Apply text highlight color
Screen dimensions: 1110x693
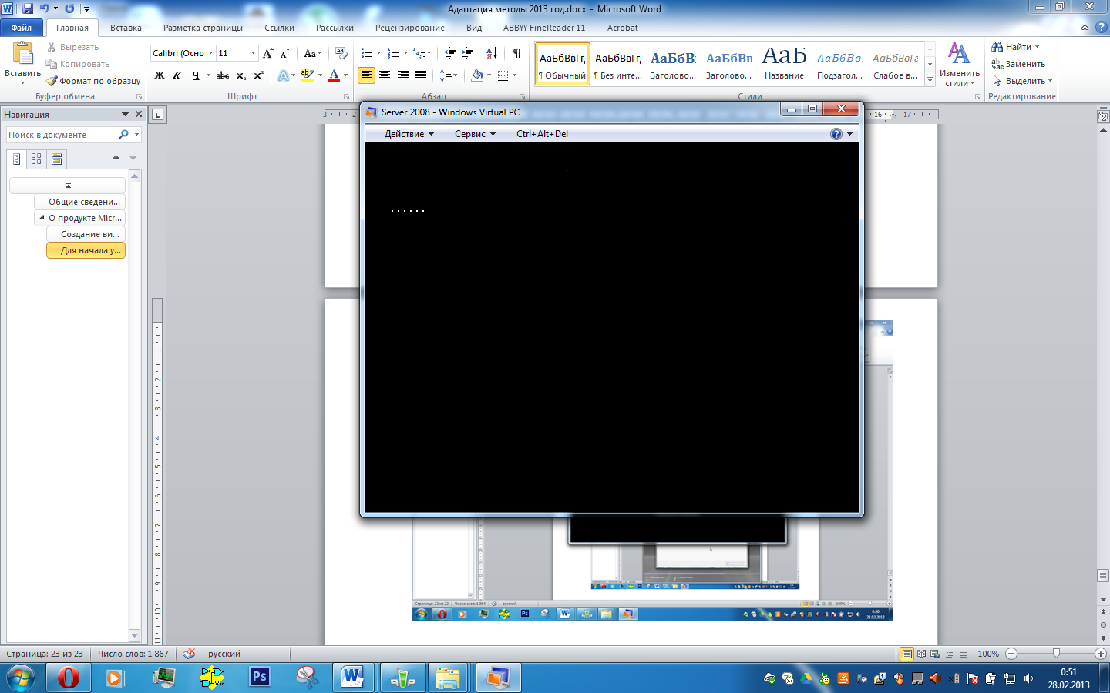(308, 75)
